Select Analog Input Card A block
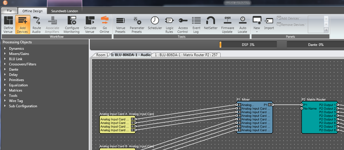 (x=118, y=124)
